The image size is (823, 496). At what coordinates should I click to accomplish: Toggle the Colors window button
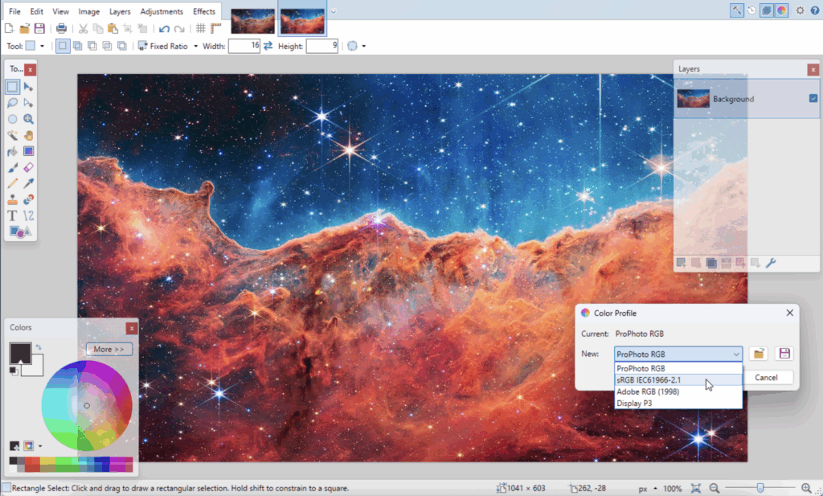(782, 10)
